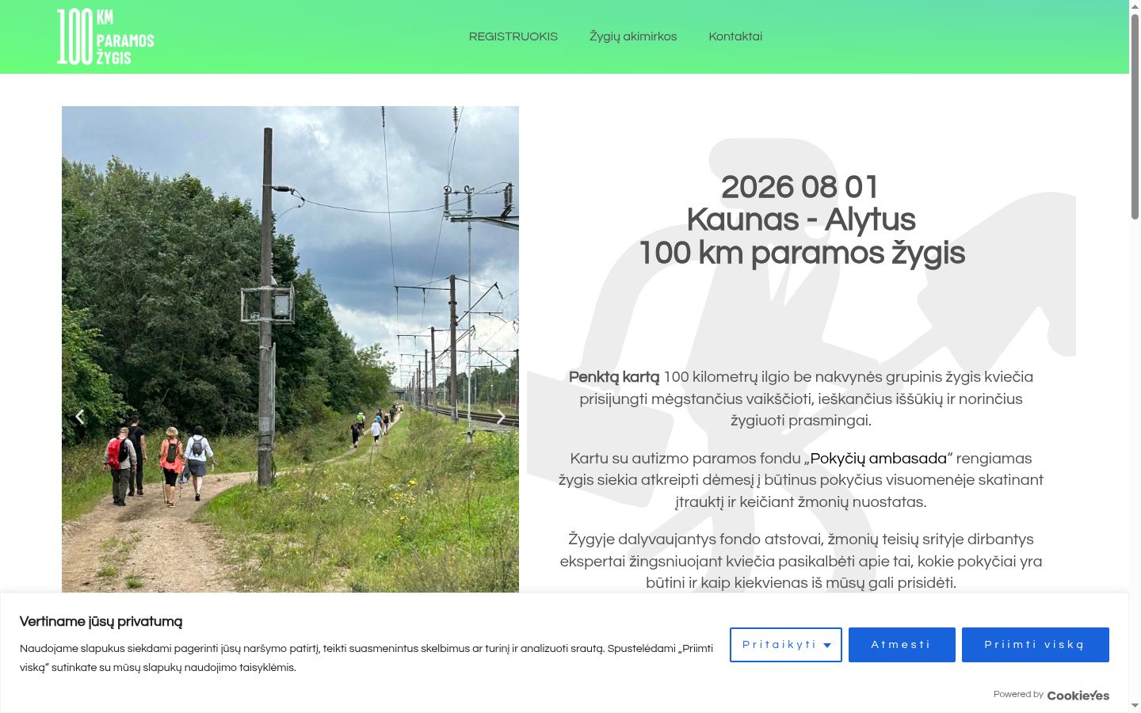The width and height of the screenshot is (1141, 713).
Task: Show previous slide with left carousel arrow
Action: tap(79, 417)
